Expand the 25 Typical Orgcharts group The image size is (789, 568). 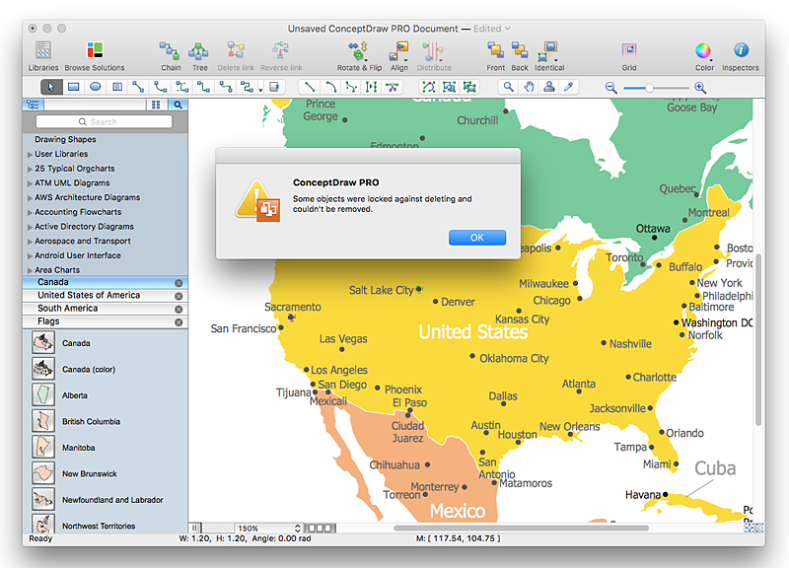click(x=31, y=169)
